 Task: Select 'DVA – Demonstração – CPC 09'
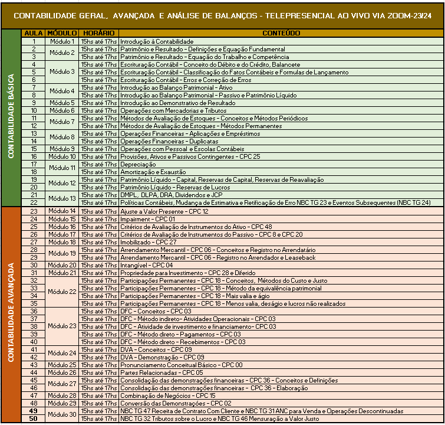(281, 357)
